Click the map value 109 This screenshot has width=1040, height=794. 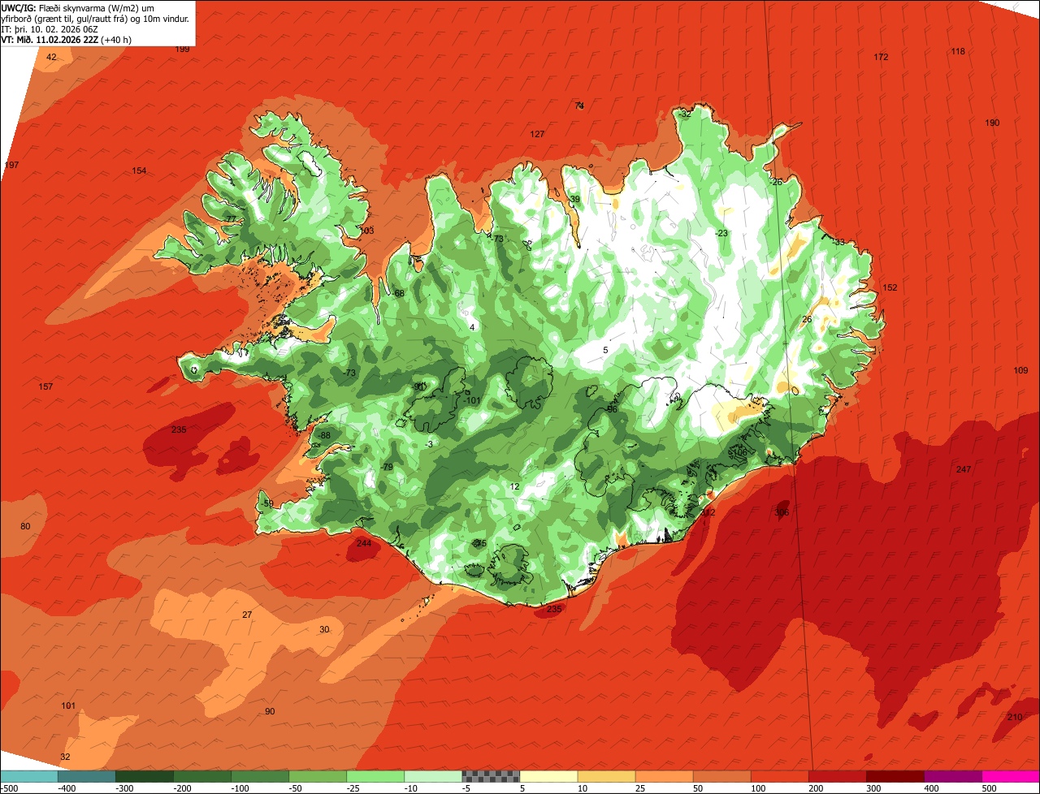tap(1020, 370)
